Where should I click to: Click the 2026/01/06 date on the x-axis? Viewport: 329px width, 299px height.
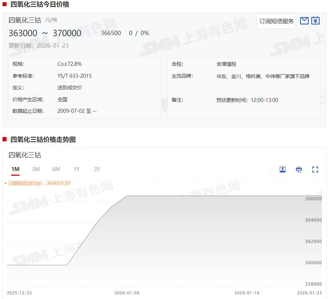[127, 293]
